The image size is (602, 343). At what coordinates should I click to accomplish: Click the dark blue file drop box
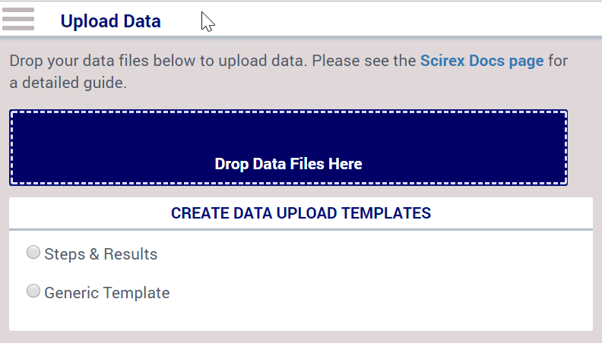tap(288, 147)
